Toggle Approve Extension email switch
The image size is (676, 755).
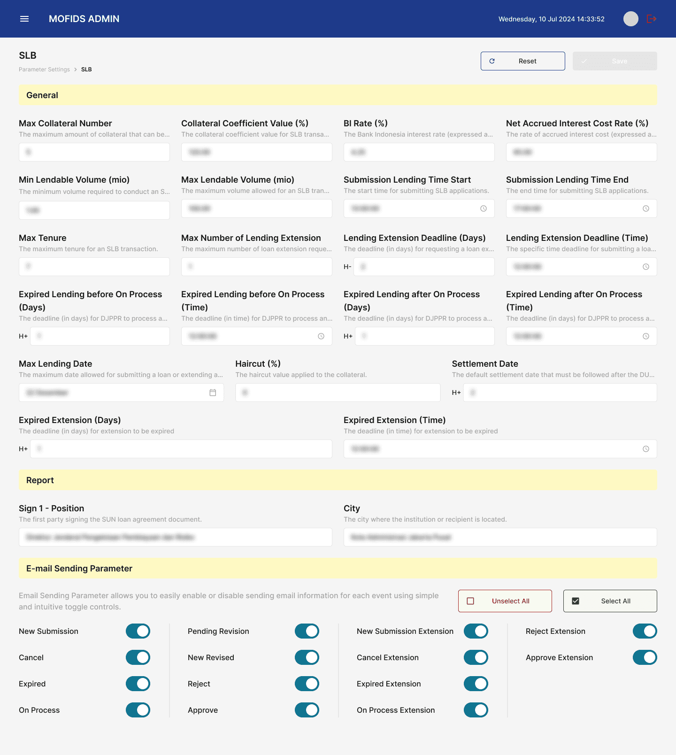pyautogui.click(x=645, y=657)
